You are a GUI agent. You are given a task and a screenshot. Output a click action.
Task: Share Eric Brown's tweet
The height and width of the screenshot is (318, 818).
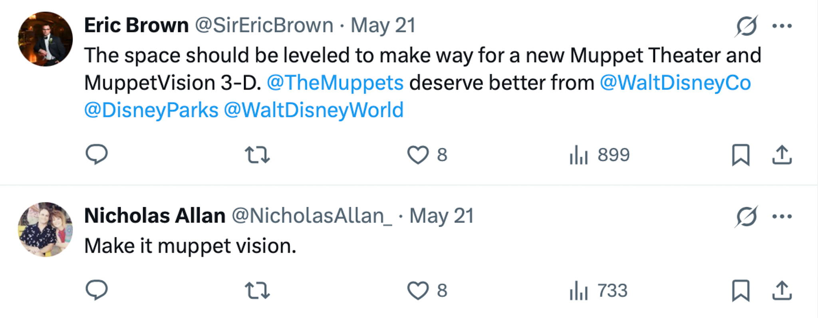coord(782,155)
